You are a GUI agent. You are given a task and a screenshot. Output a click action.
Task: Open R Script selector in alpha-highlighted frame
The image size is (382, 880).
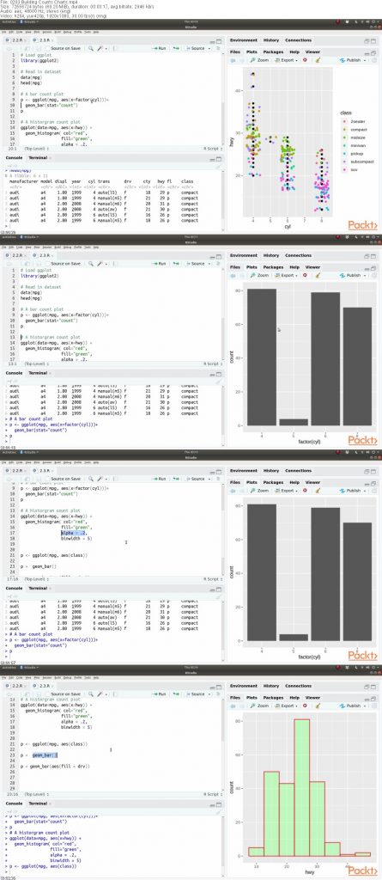click(x=211, y=578)
